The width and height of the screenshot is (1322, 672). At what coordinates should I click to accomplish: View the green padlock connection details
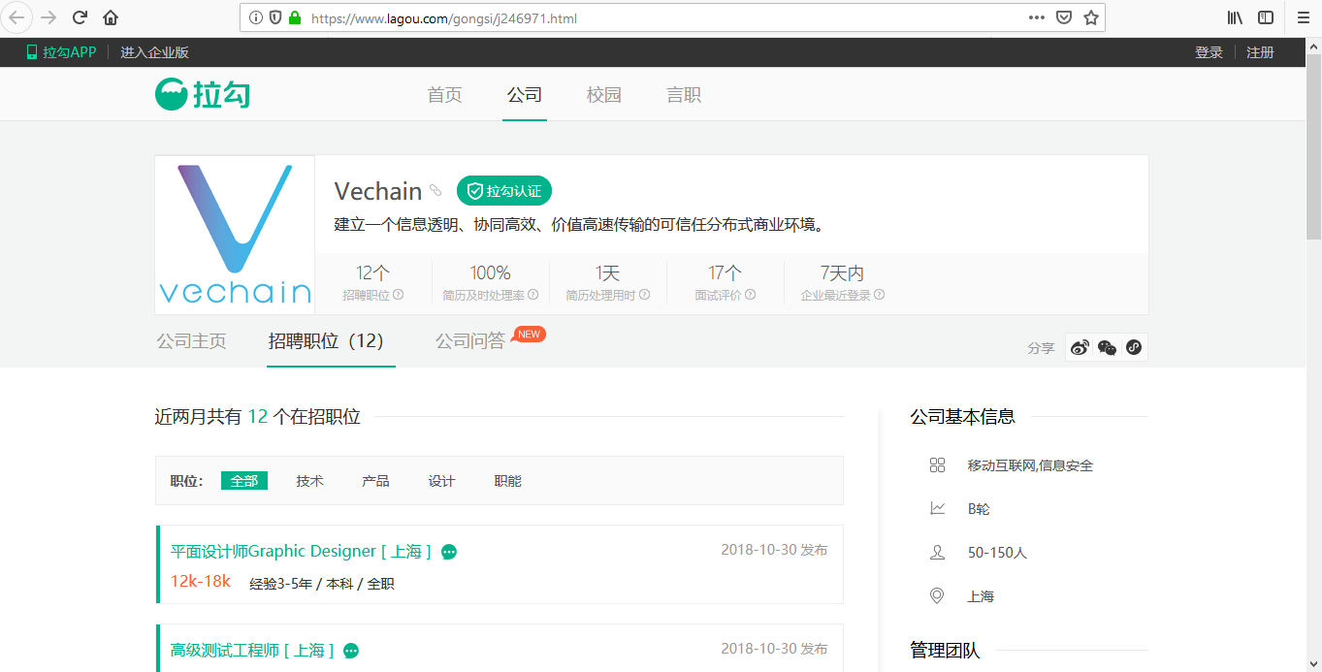pyautogui.click(x=295, y=17)
